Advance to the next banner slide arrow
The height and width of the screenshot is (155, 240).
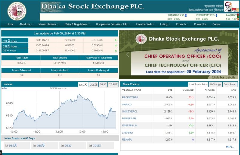click(x=229, y=55)
